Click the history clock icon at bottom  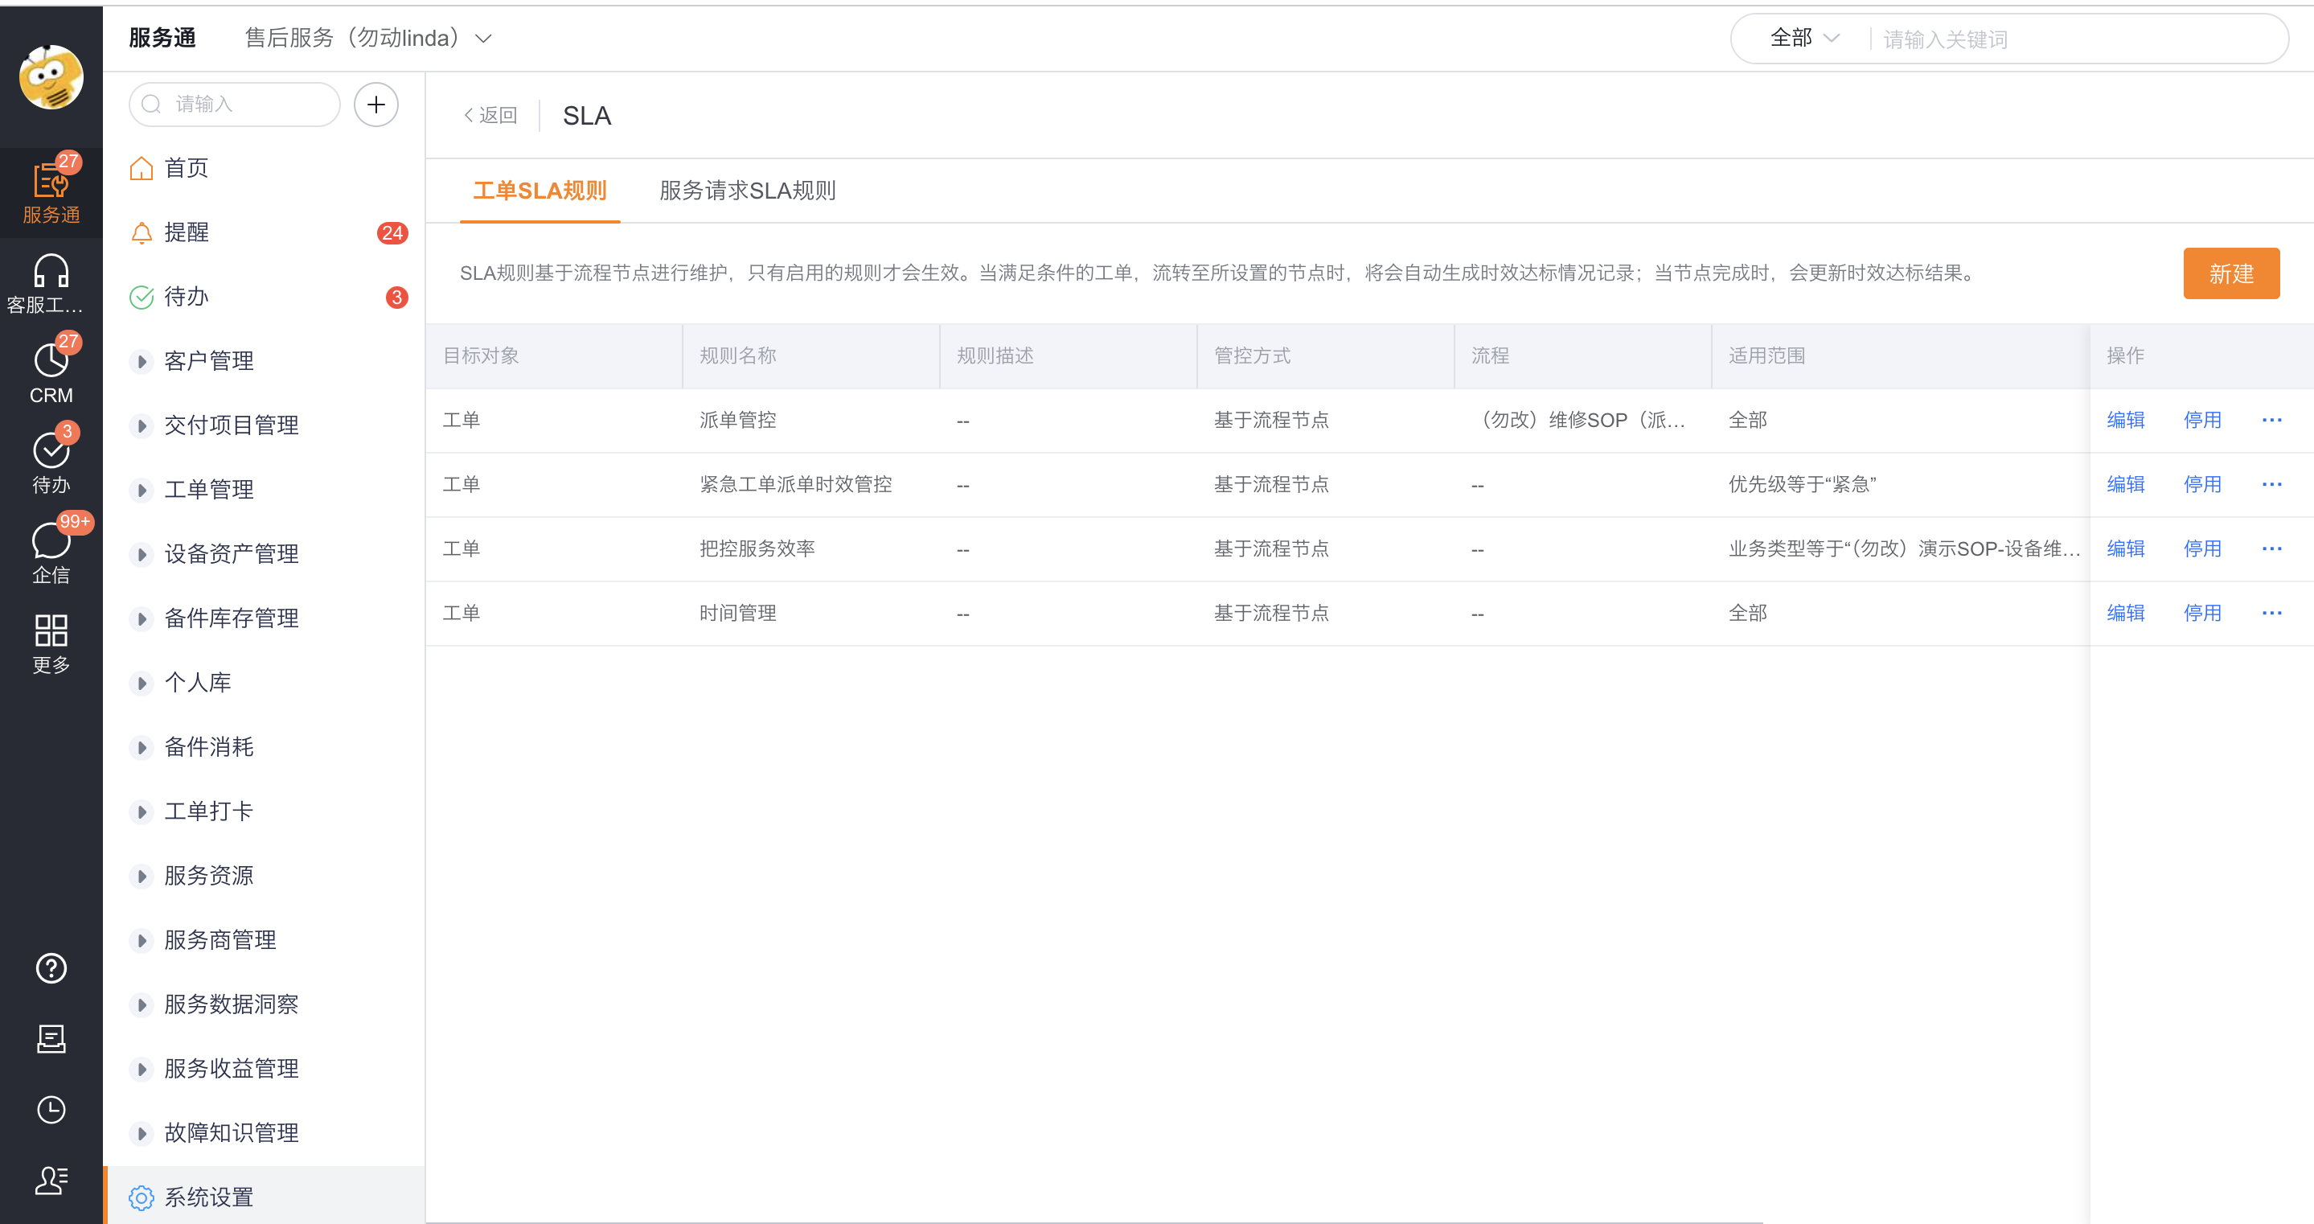(x=51, y=1110)
